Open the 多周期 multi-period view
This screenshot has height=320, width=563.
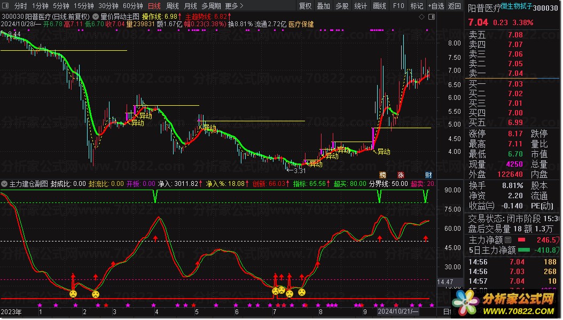click(211, 6)
